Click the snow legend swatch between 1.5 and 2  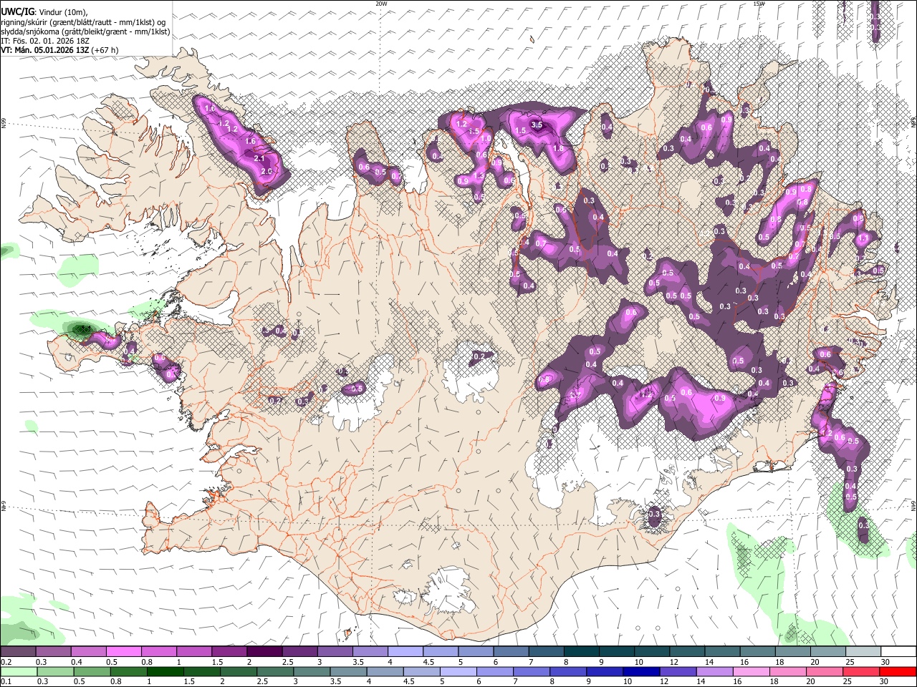[x=229, y=651]
